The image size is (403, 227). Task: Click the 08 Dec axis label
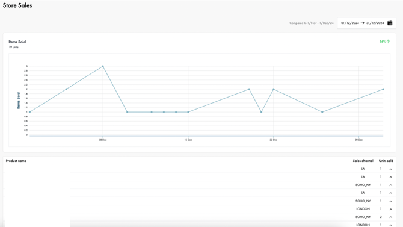pos(103,140)
